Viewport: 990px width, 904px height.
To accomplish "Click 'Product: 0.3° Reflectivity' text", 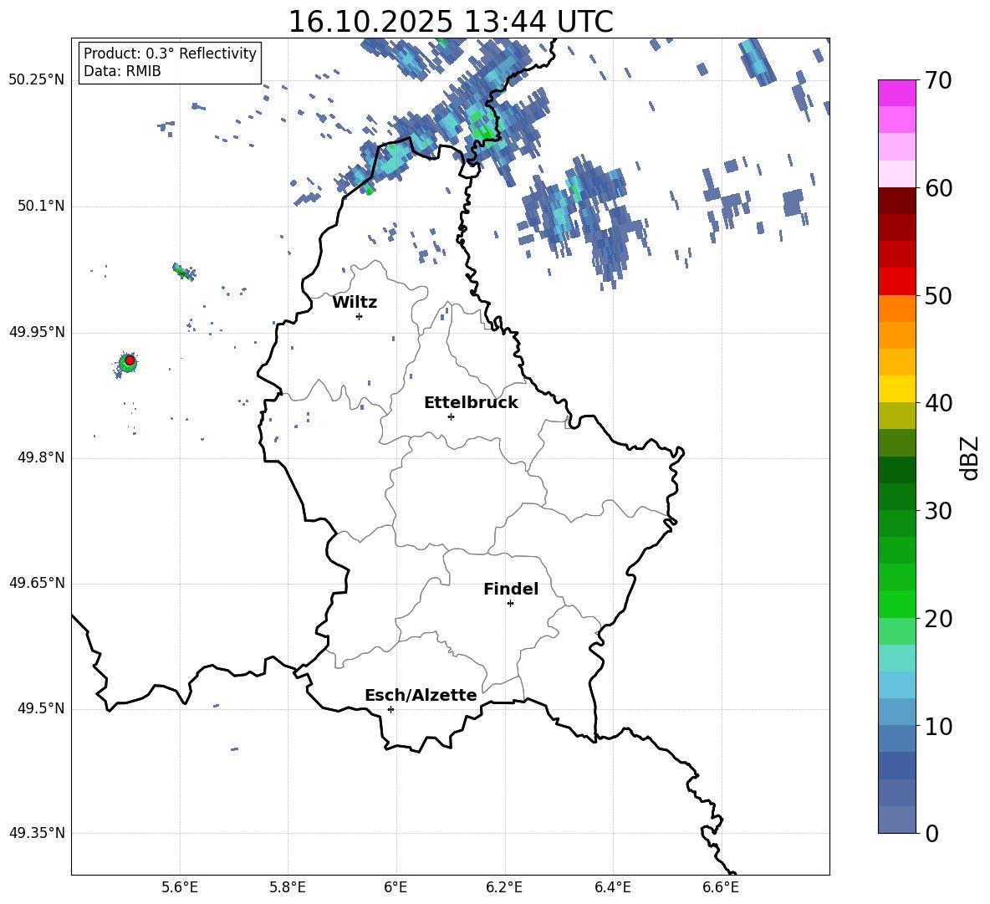I will (170, 54).
